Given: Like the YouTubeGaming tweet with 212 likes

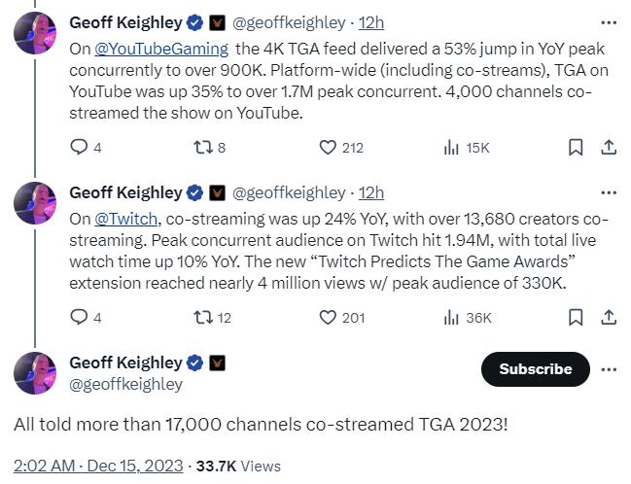Looking at the screenshot, I should coord(329,148).
